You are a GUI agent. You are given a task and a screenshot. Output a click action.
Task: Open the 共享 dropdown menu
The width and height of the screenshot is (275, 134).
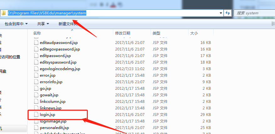tap(43, 24)
